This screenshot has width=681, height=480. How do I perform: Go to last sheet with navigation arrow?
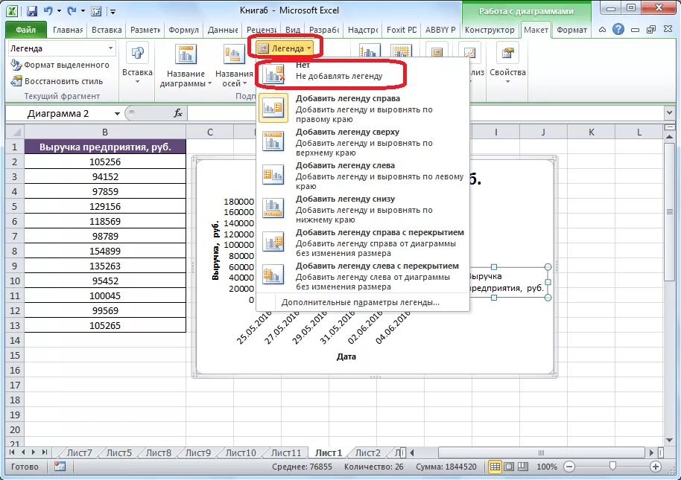coord(44,452)
